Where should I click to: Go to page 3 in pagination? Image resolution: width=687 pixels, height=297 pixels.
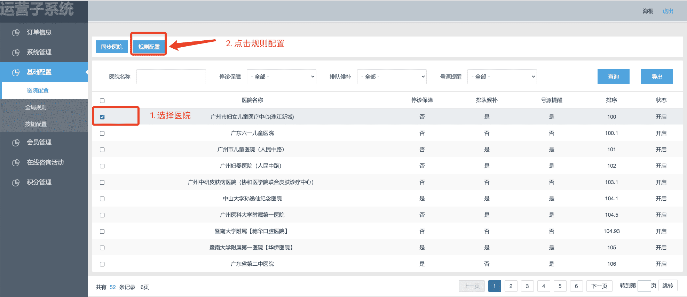[x=527, y=286]
